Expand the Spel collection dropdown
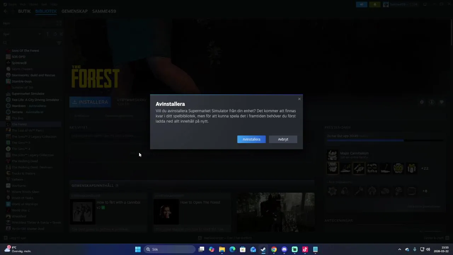Image resolution: width=453 pixels, height=255 pixels. click(x=40, y=34)
